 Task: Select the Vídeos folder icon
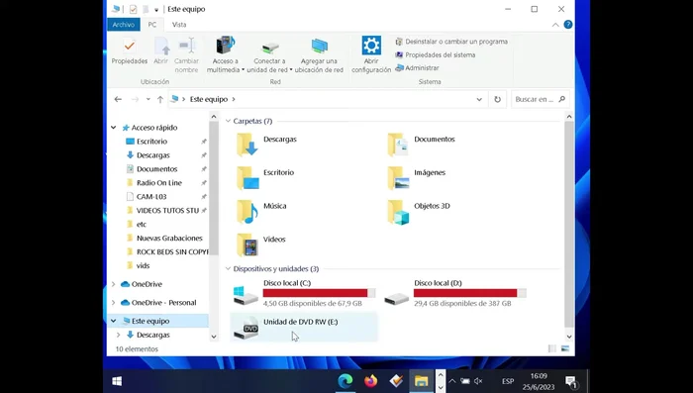click(247, 245)
